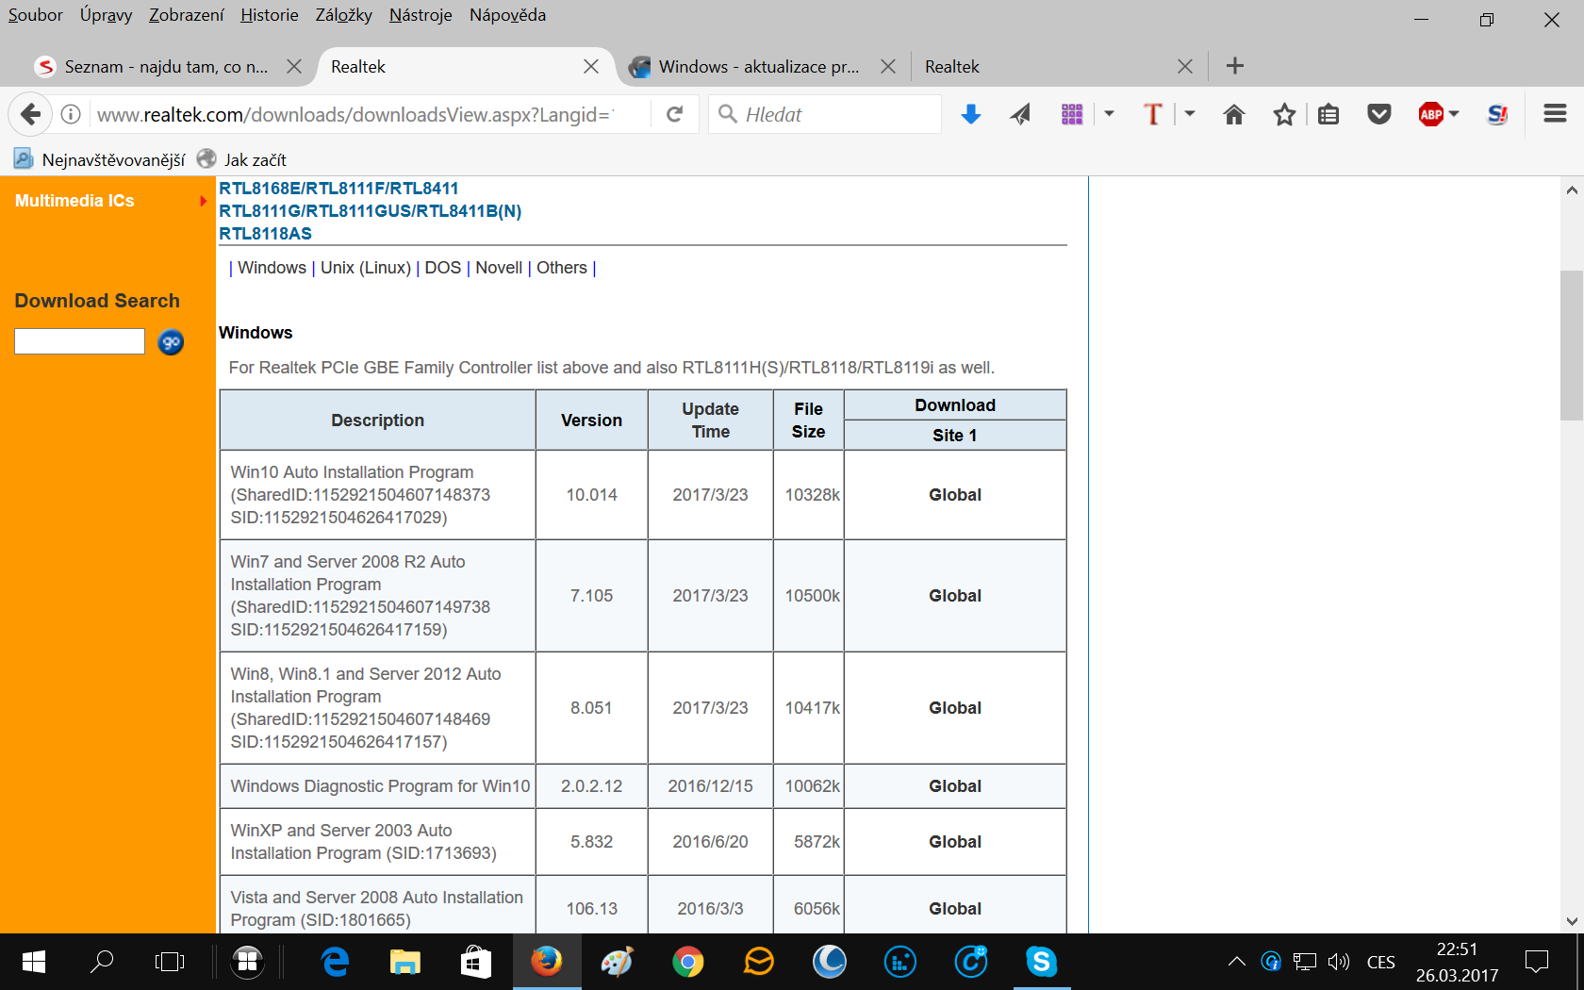Focus the Download Search text field
Image resolution: width=1584 pixels, height=990 pixels.
pos(79,341)
